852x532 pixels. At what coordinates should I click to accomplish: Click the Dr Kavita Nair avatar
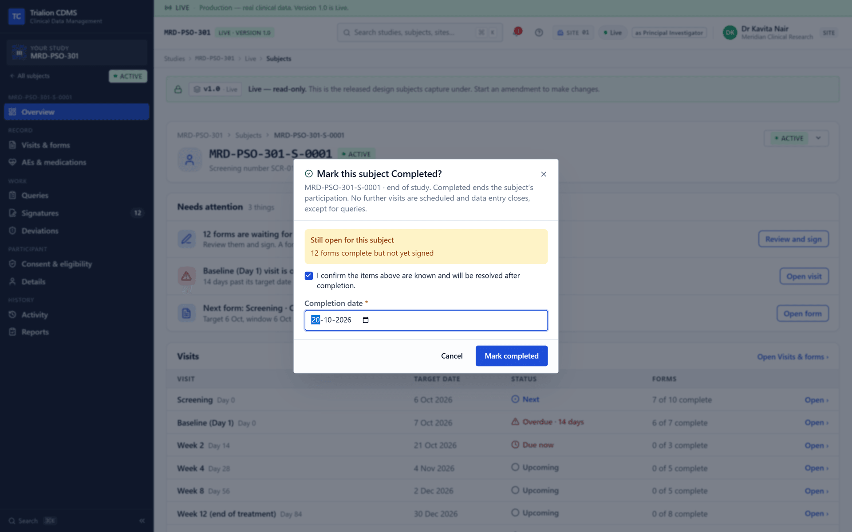pyautogui.click(x=730, y=32)
